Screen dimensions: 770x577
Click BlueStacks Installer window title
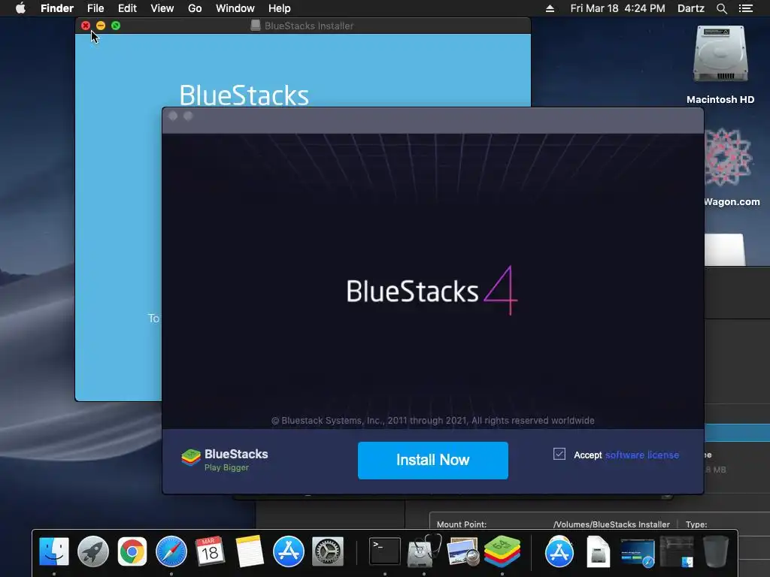(x=309, y=26)
